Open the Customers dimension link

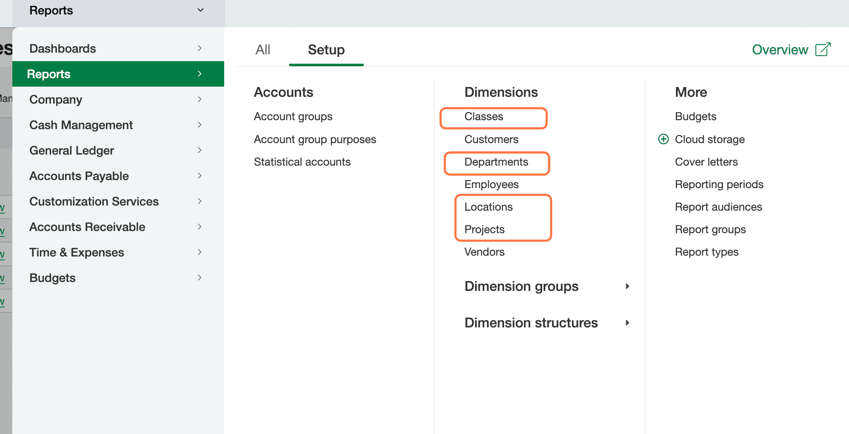tap(491, 139)
